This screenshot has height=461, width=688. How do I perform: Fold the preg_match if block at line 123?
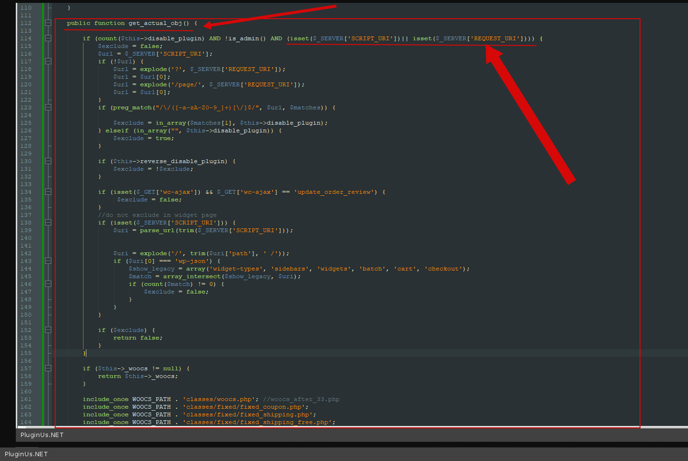(48, 107)
